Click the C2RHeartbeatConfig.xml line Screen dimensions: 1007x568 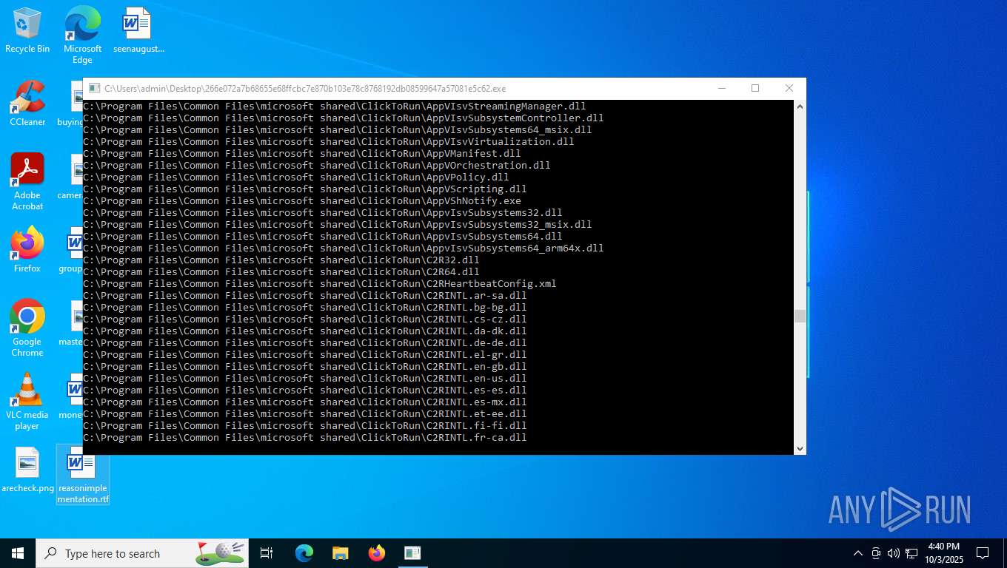click(320, 284)
